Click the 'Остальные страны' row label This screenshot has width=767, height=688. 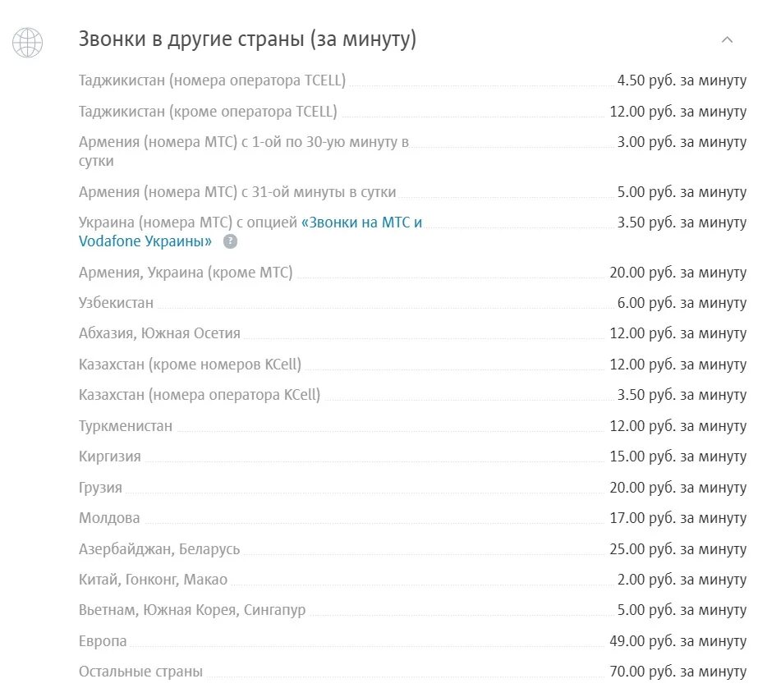click(x=140, y=672)
